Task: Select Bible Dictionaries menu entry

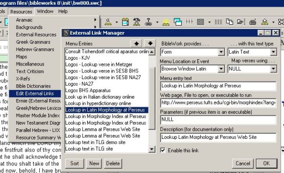Action: point(33,86)
